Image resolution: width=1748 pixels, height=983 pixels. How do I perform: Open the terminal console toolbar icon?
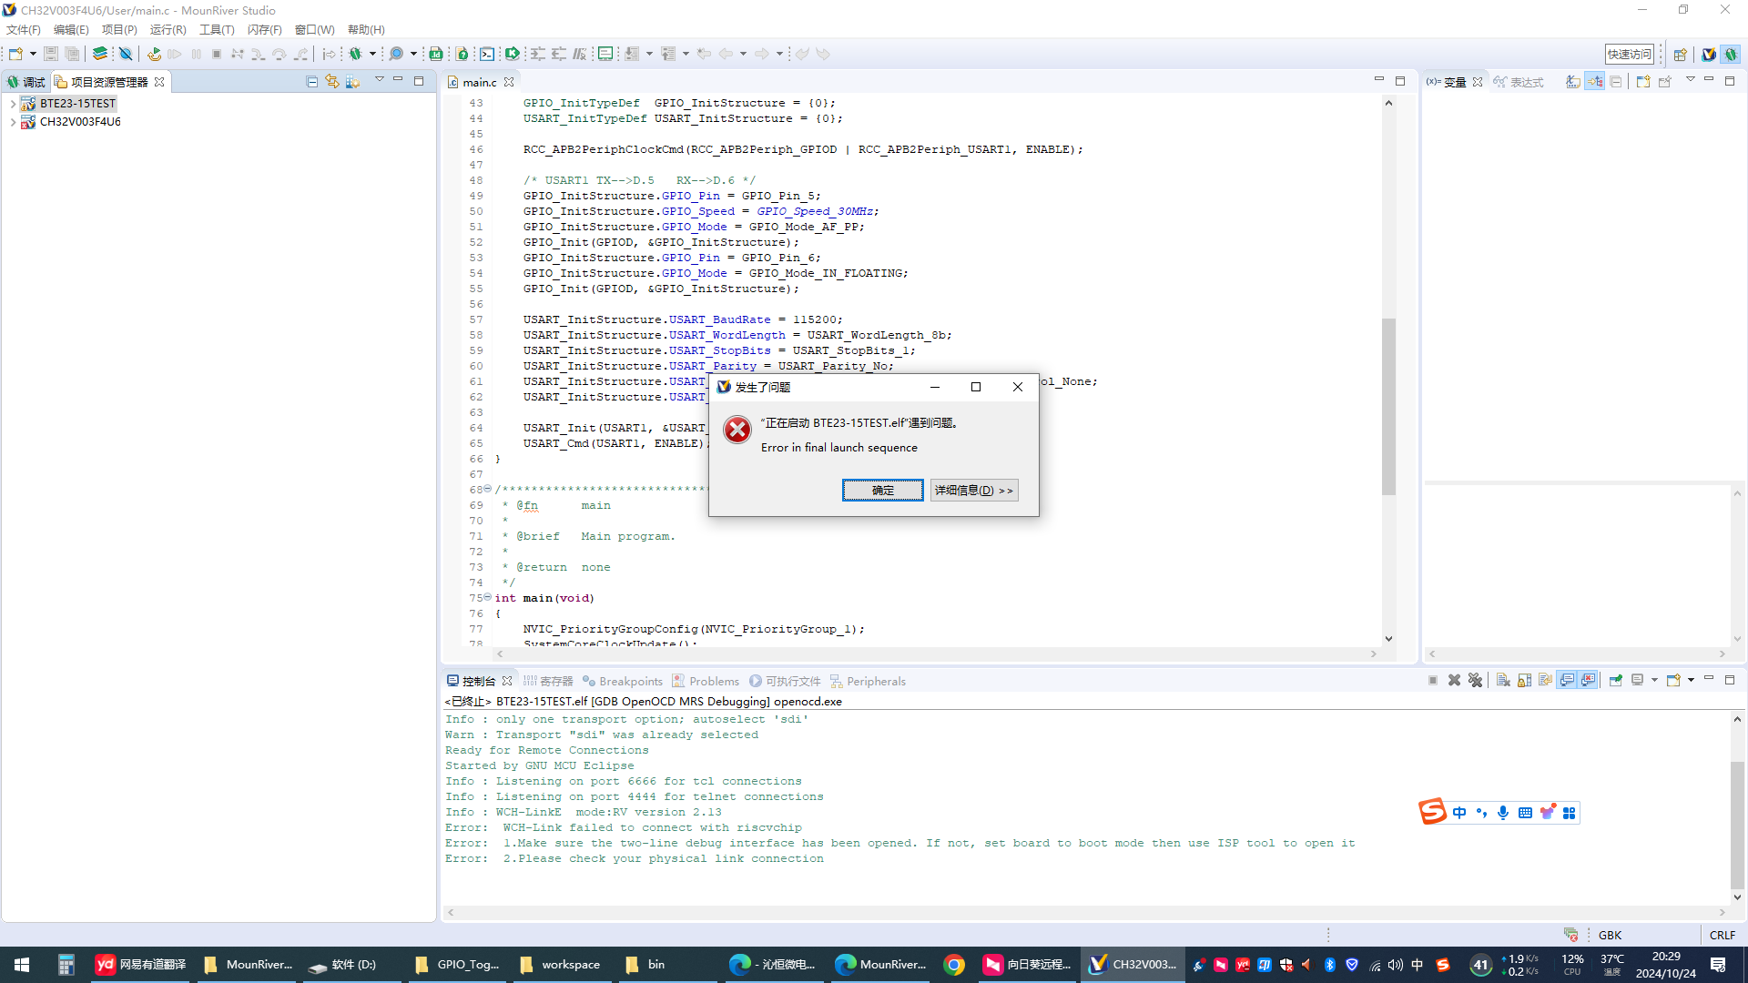tap(488, 54)
